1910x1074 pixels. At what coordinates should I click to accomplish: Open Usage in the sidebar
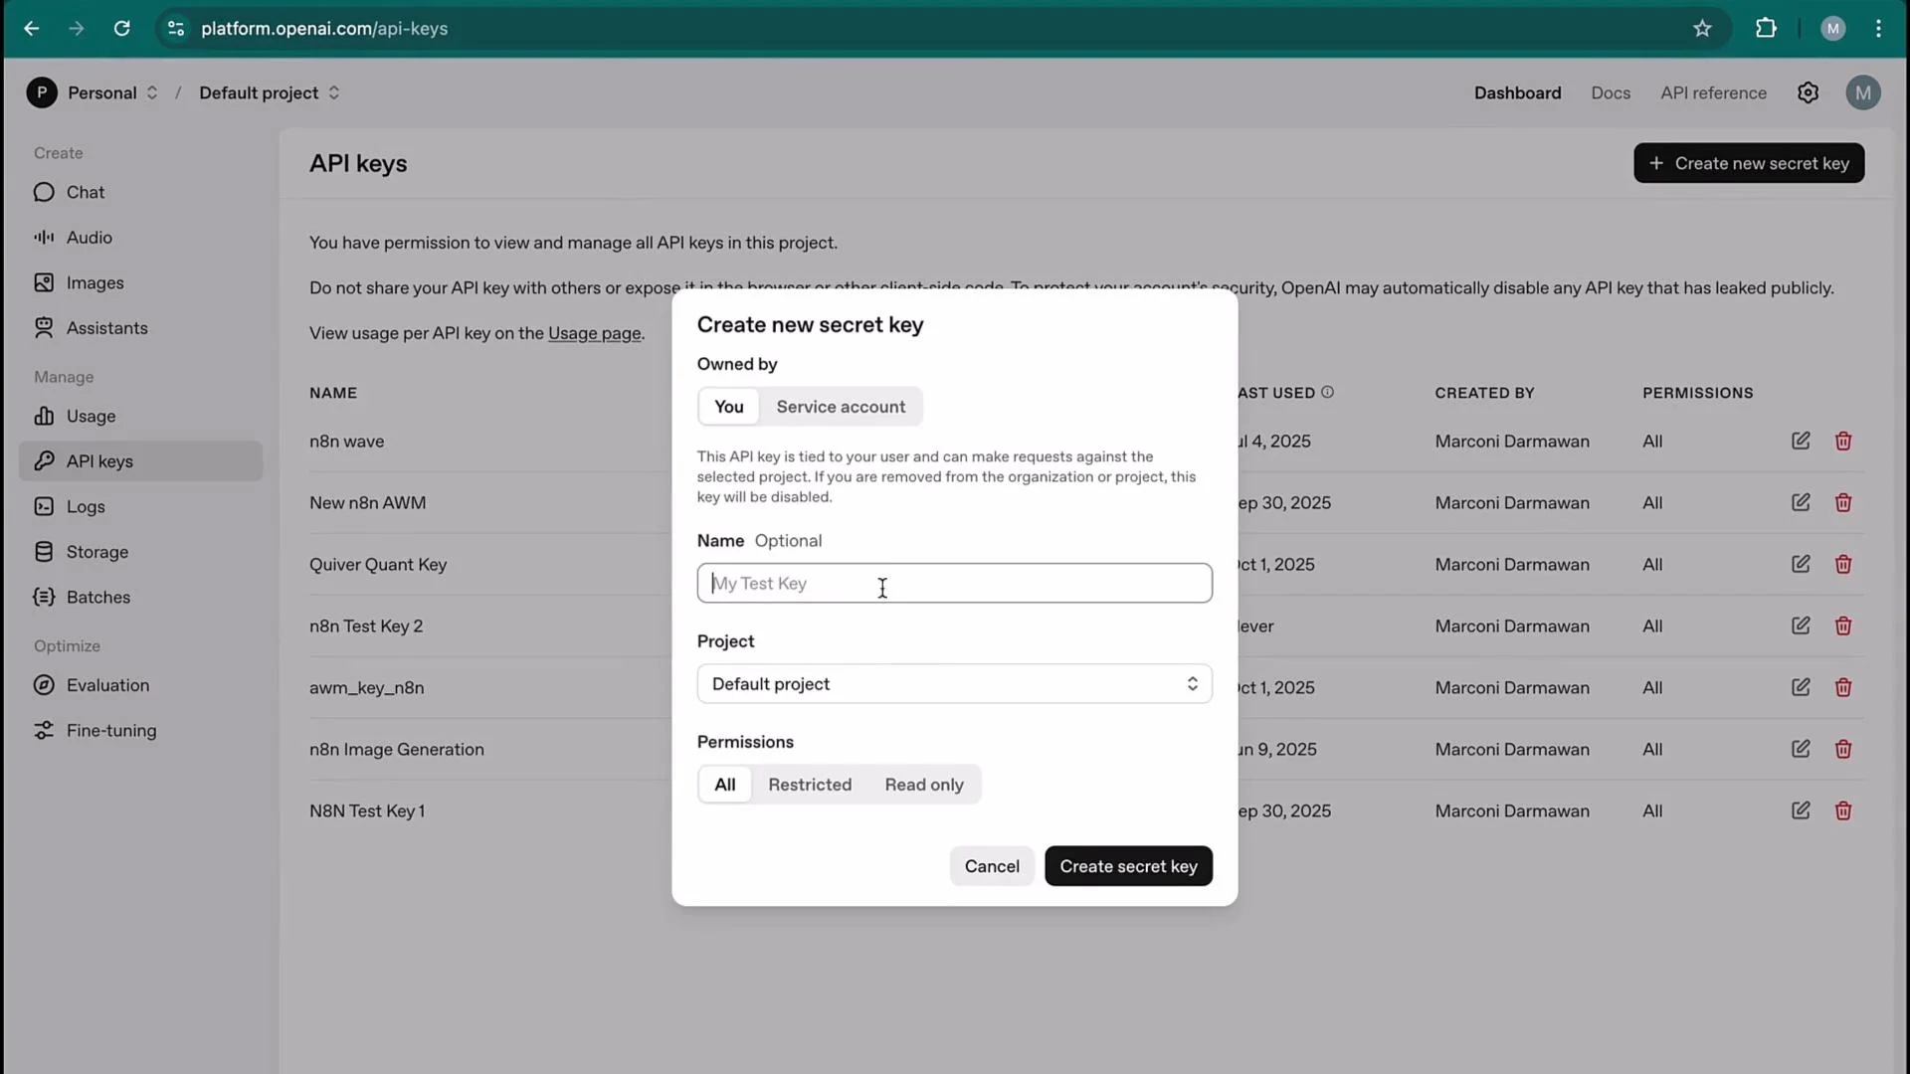pyautogui.click(x=140, y=416)
